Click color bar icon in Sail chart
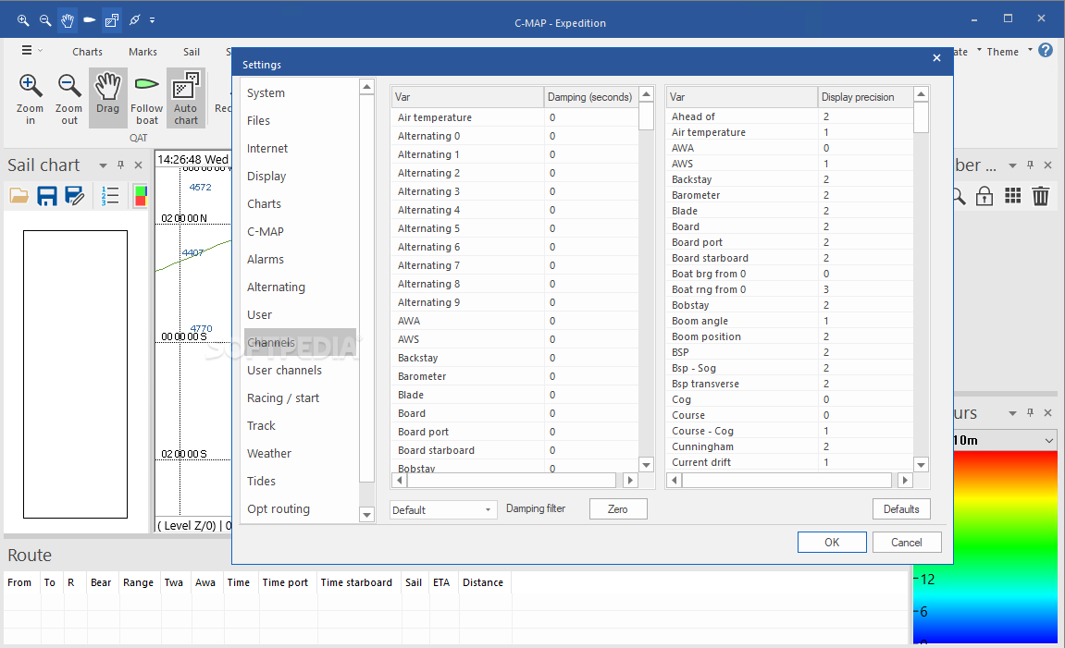Image resolution: width=1065 pixels, height=648 pixels. click(141, 196)
